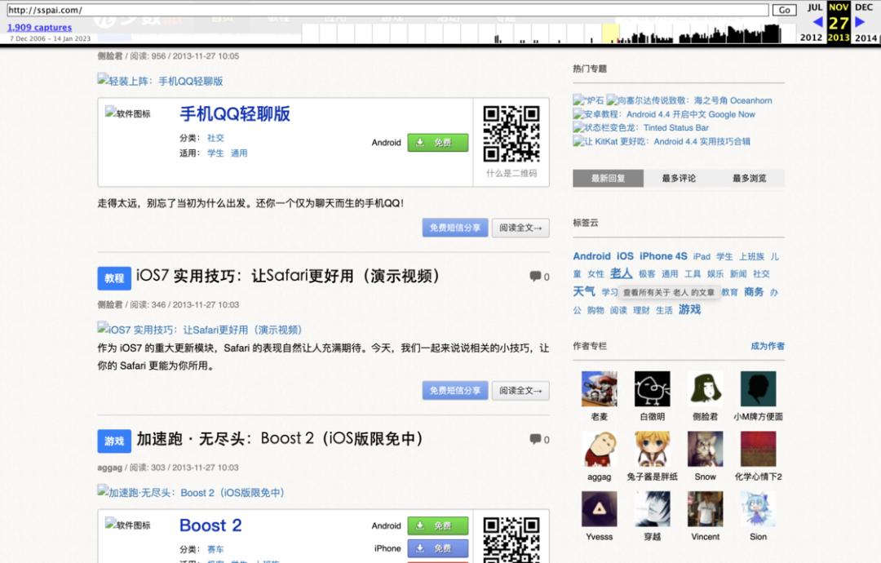This screenshot has width=881, height=563.
Task: Select year 2012 in Wayback timeline
Action: [x=811, y=38]
